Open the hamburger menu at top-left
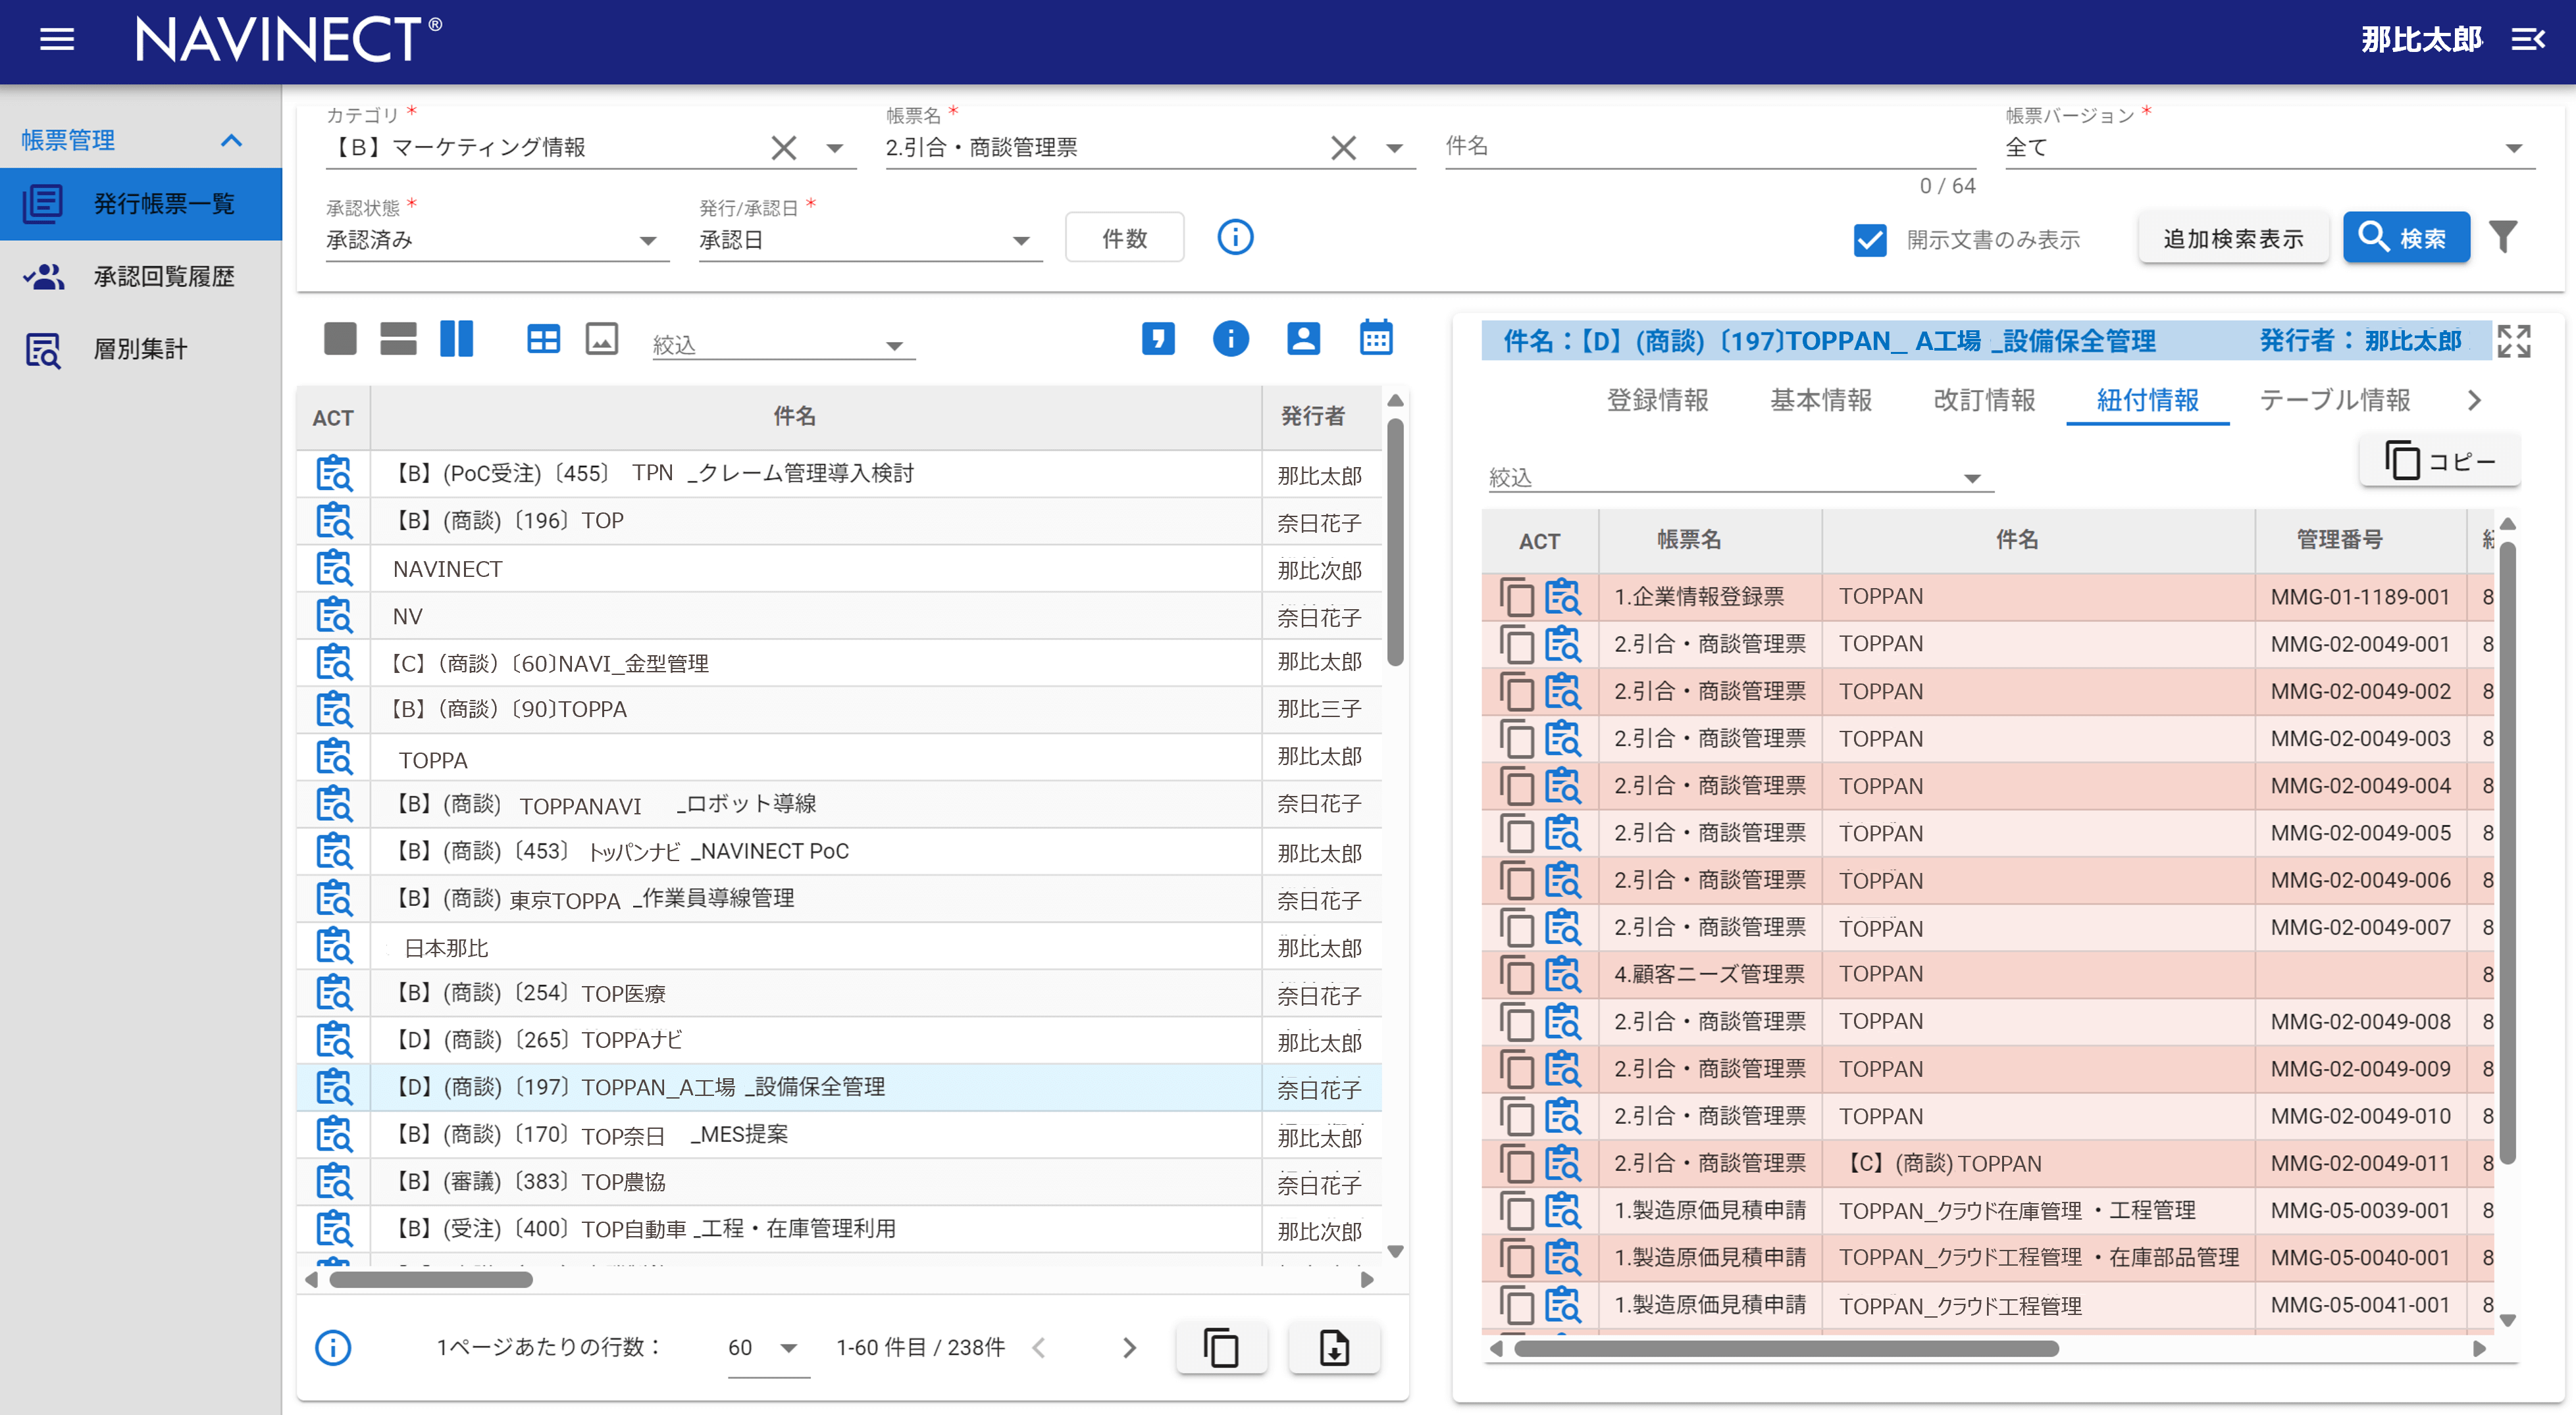Screen dimensions: 2576x1415 click(x=57, y=40)
